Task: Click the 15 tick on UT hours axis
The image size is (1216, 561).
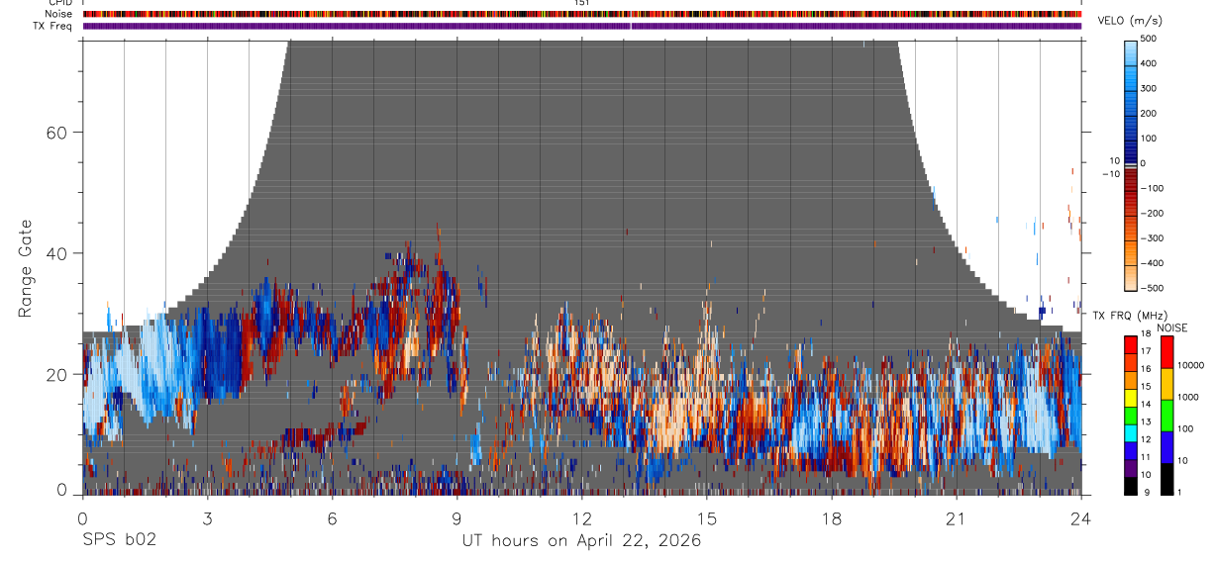Action: point(706,517)
